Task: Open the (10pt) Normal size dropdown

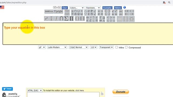Action: click(79, 47)
